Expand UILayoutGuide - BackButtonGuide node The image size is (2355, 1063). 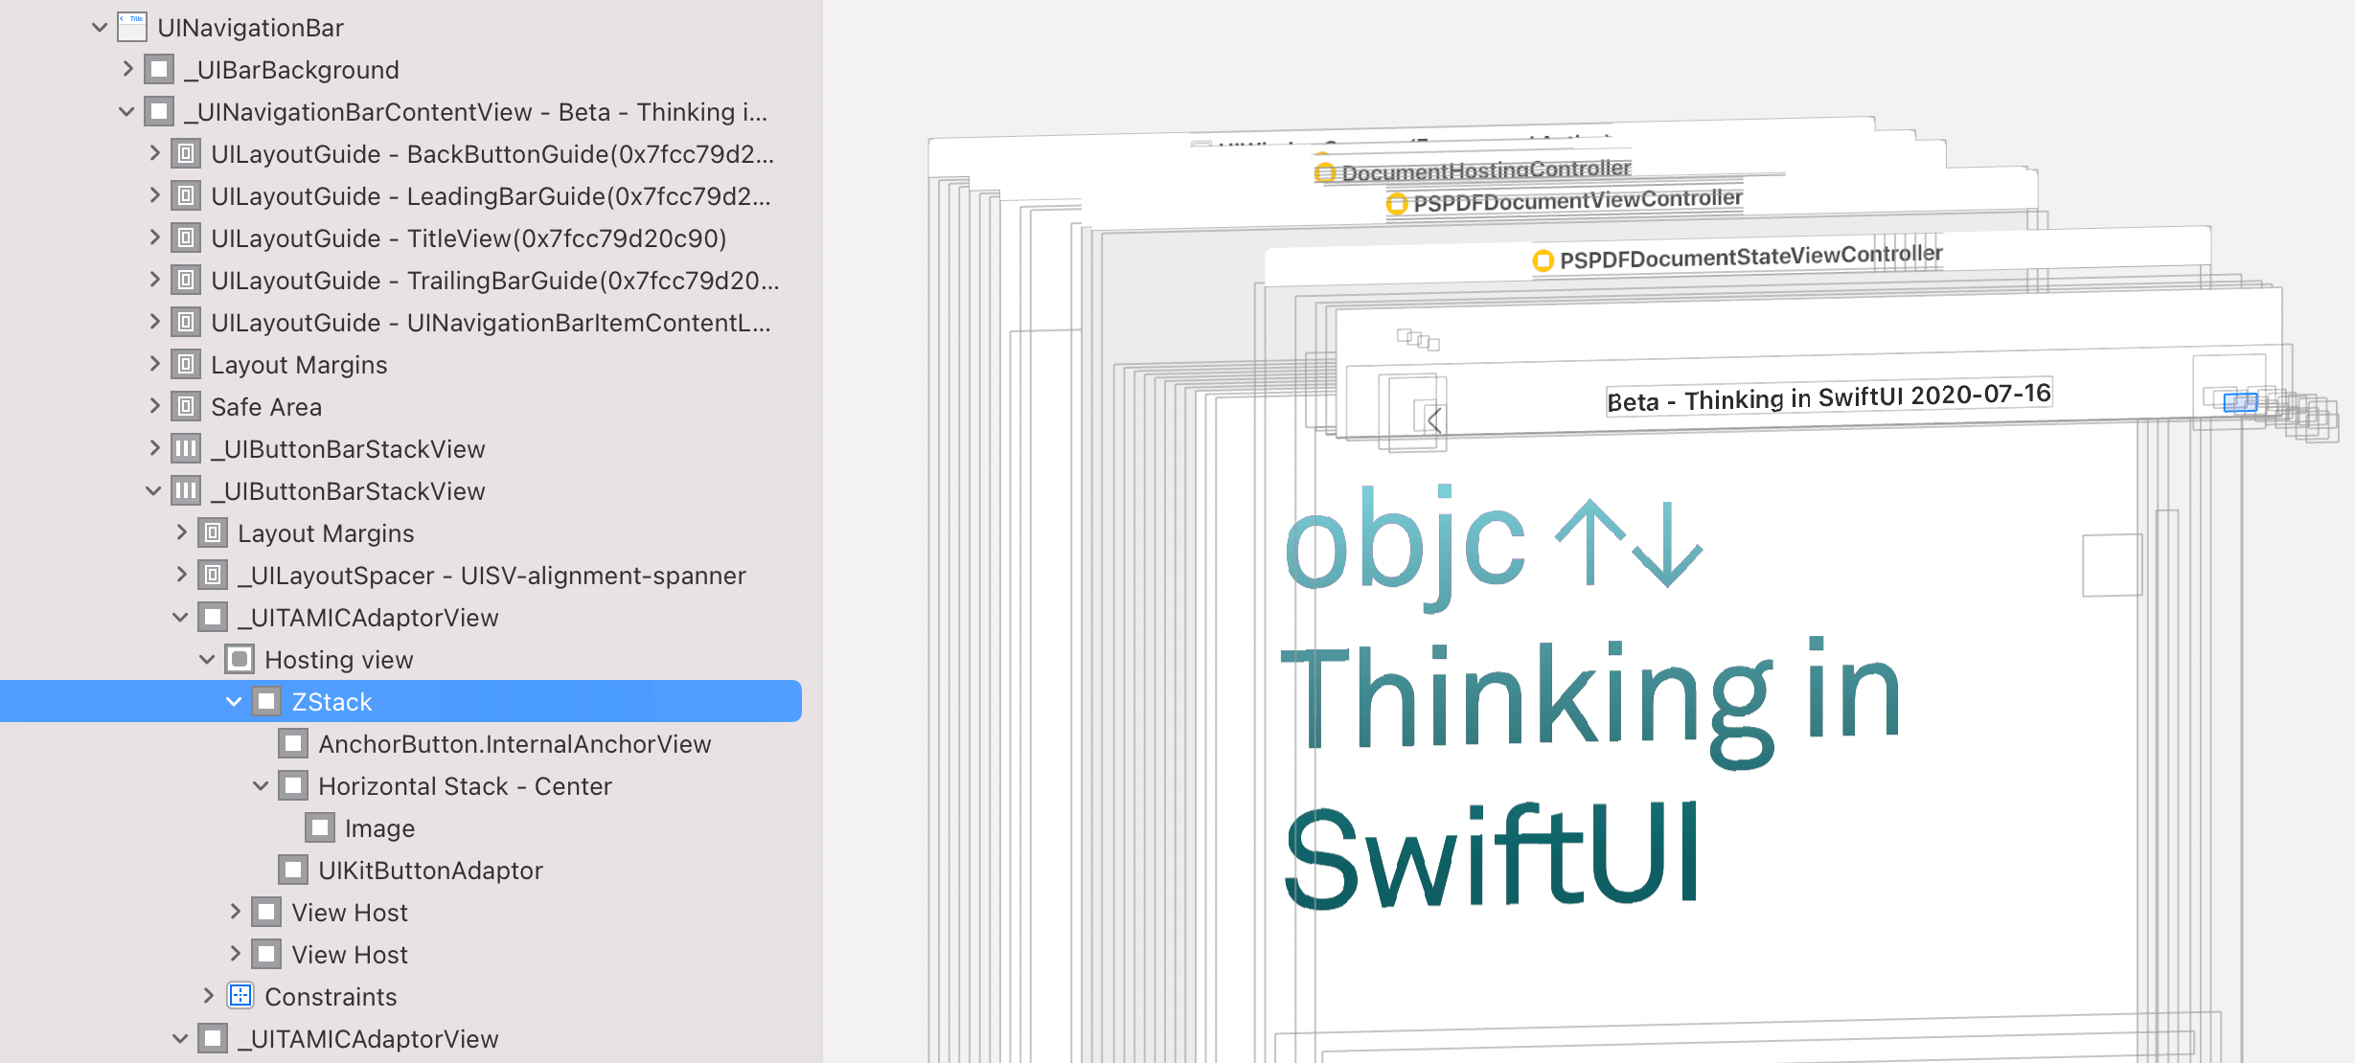tap(153, 153)
